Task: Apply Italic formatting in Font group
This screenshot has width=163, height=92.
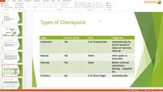Action: pos(29,7)
